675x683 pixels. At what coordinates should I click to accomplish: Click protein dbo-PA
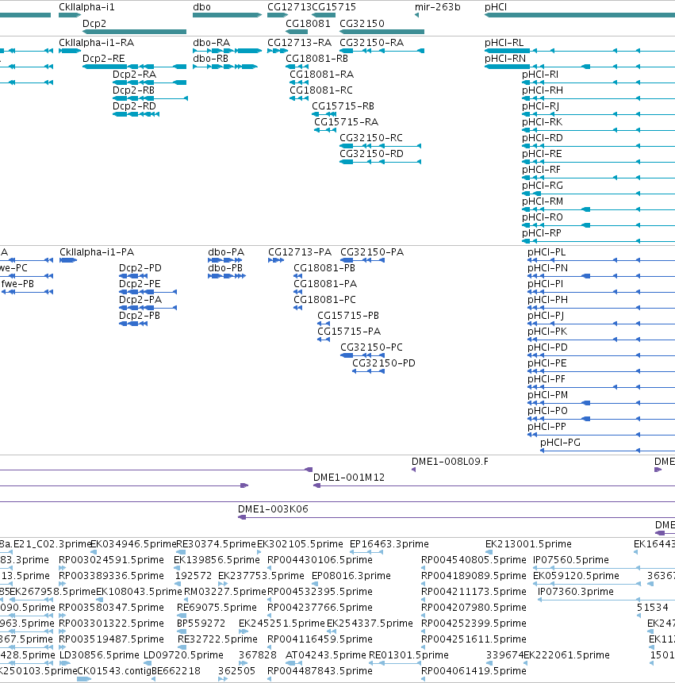click(226, 252)
